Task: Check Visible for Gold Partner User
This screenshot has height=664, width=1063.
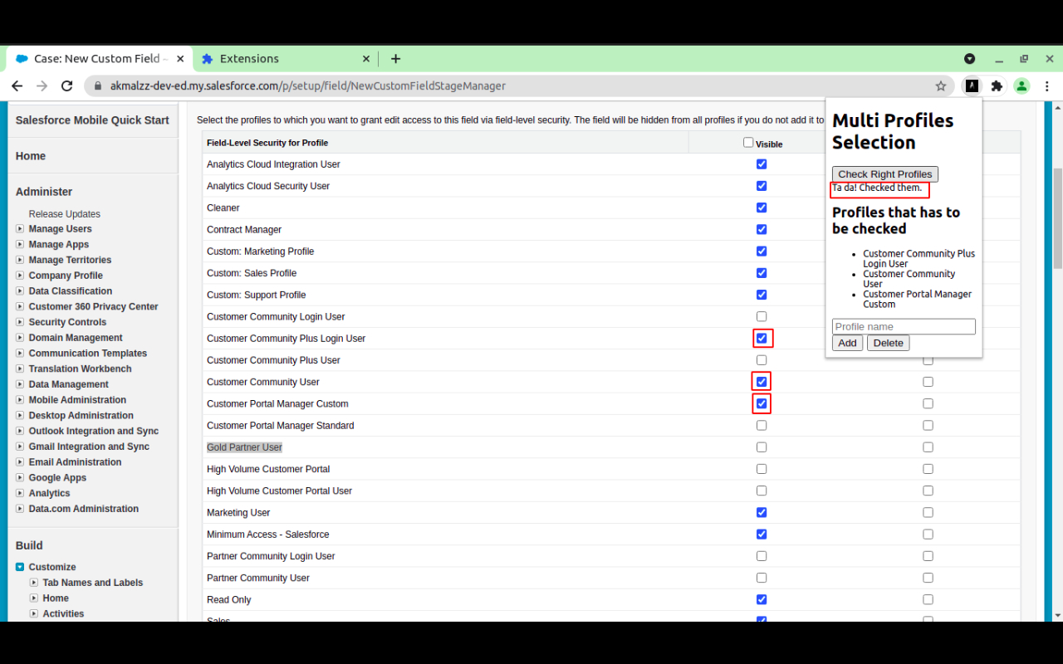Action: 762,447
